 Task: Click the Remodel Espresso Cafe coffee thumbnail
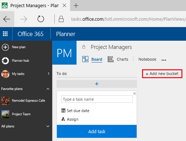(5, 101)
